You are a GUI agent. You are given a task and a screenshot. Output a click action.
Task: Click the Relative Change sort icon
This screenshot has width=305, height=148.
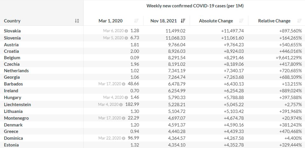coord(299,21)
